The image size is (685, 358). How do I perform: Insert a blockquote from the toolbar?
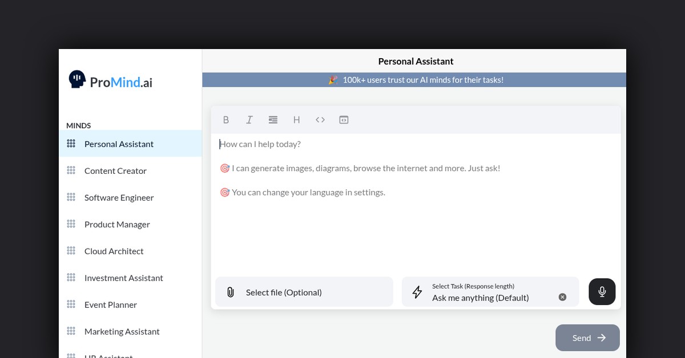[273, 120]
